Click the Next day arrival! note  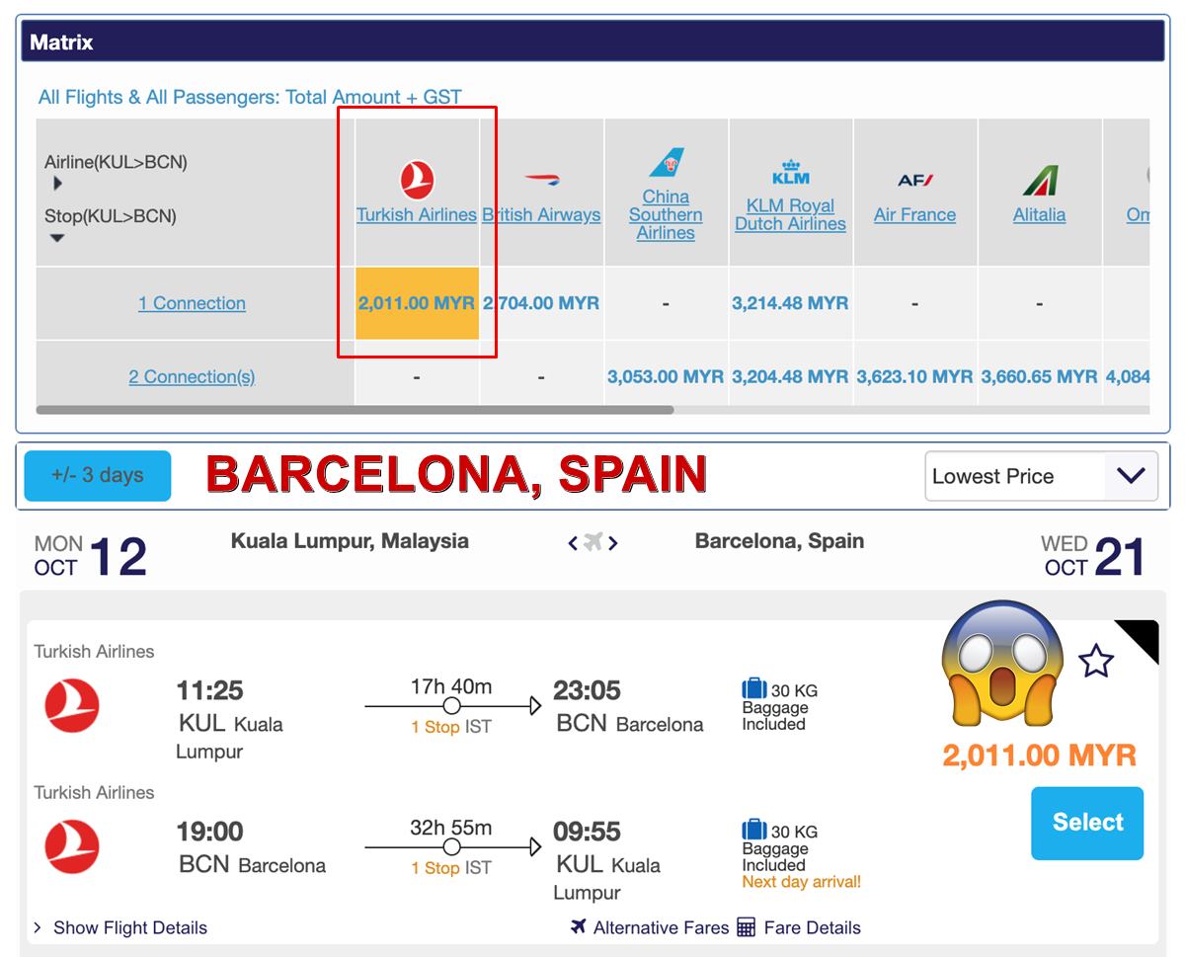(x=801, y=882)
